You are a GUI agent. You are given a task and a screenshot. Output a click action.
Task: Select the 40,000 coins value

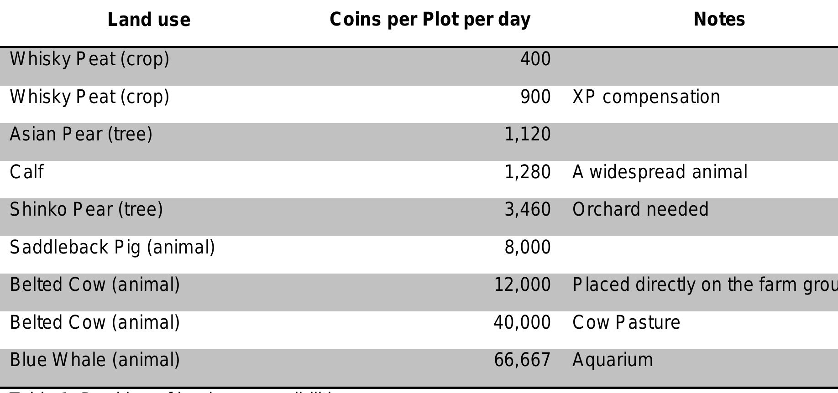coord(522,323)
